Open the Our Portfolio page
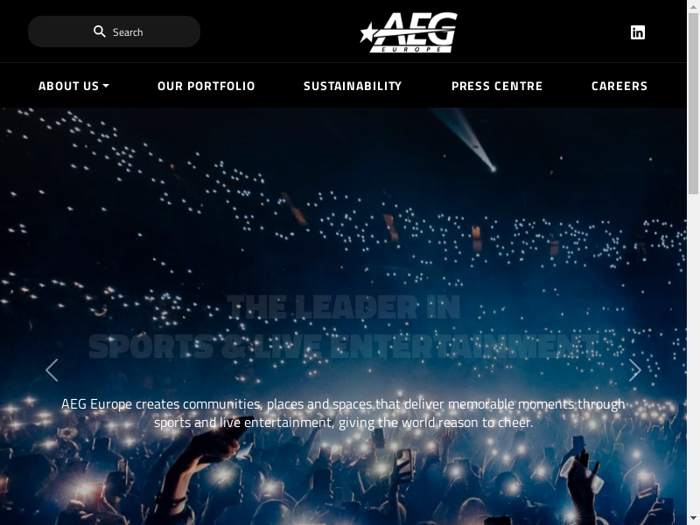This screenshot has height=525, width=700. (x=206, y=86)
